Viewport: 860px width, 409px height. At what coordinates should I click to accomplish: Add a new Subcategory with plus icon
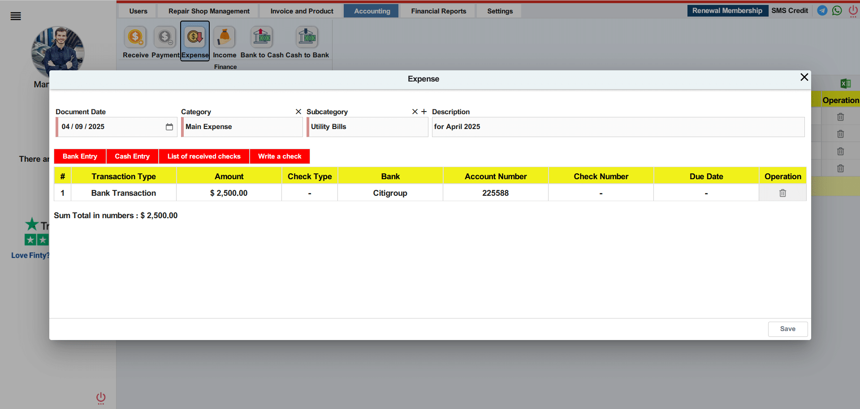pos(424,112)
